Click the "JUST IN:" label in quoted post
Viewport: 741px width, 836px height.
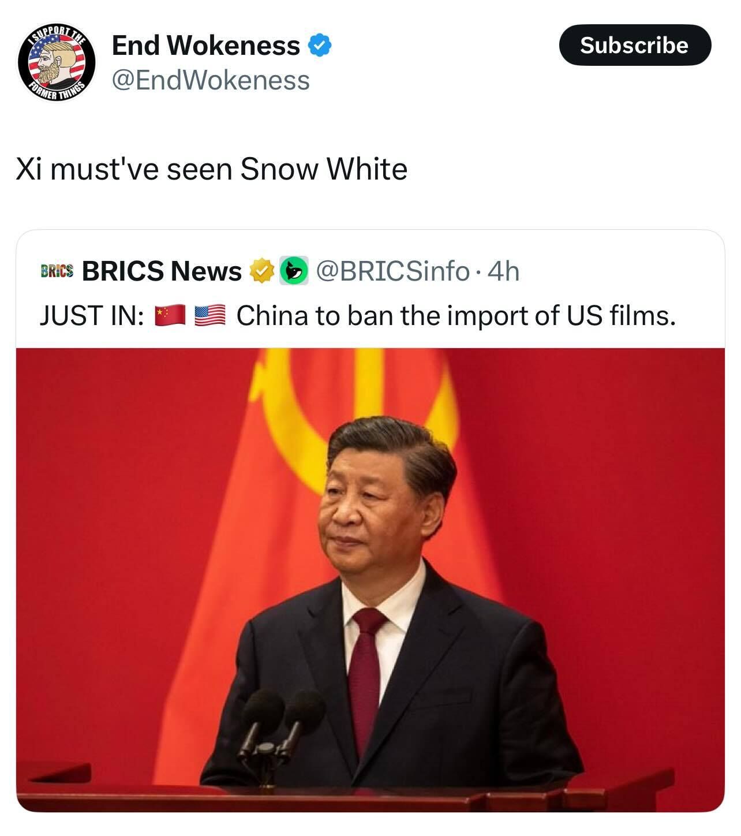(x=92, y=315)
